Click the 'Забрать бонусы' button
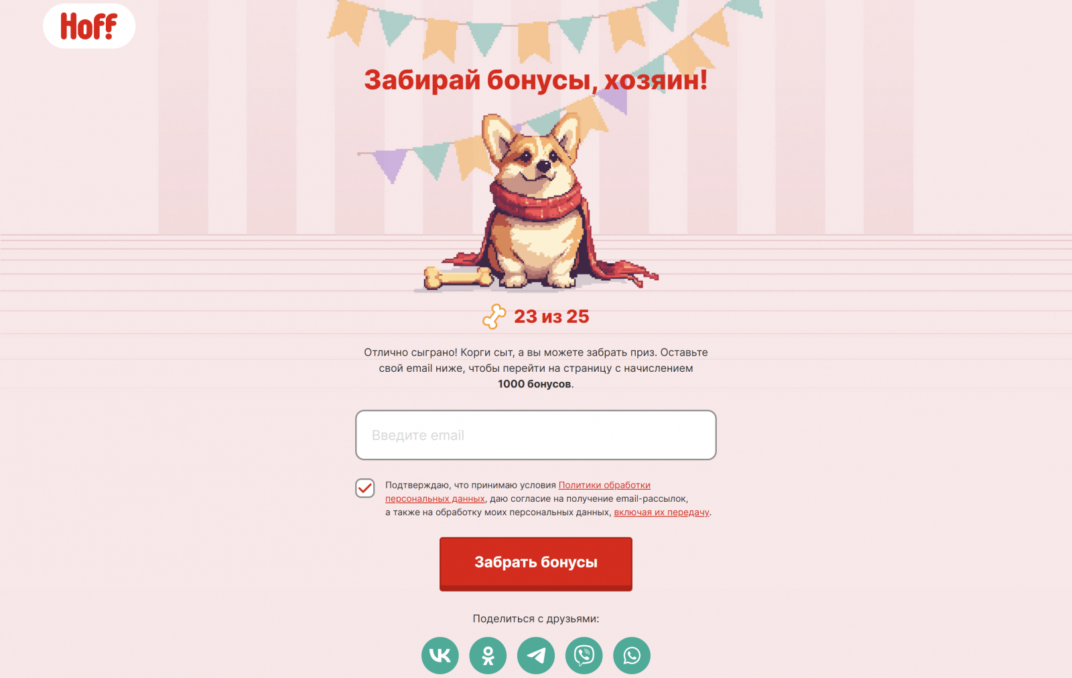This screenshot has width=1072, height=678. click(x=536, y=563)
